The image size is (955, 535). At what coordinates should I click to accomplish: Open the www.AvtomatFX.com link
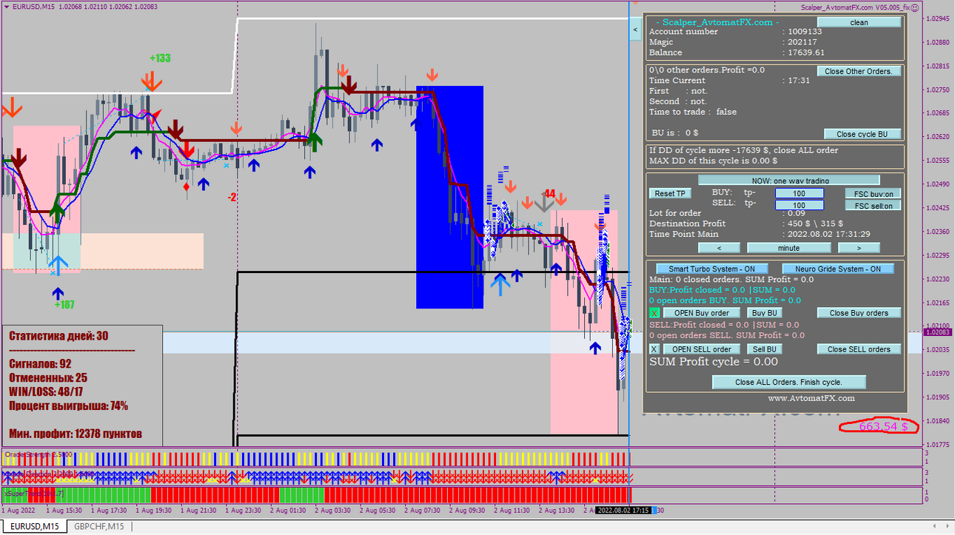(x=811, y=398)
